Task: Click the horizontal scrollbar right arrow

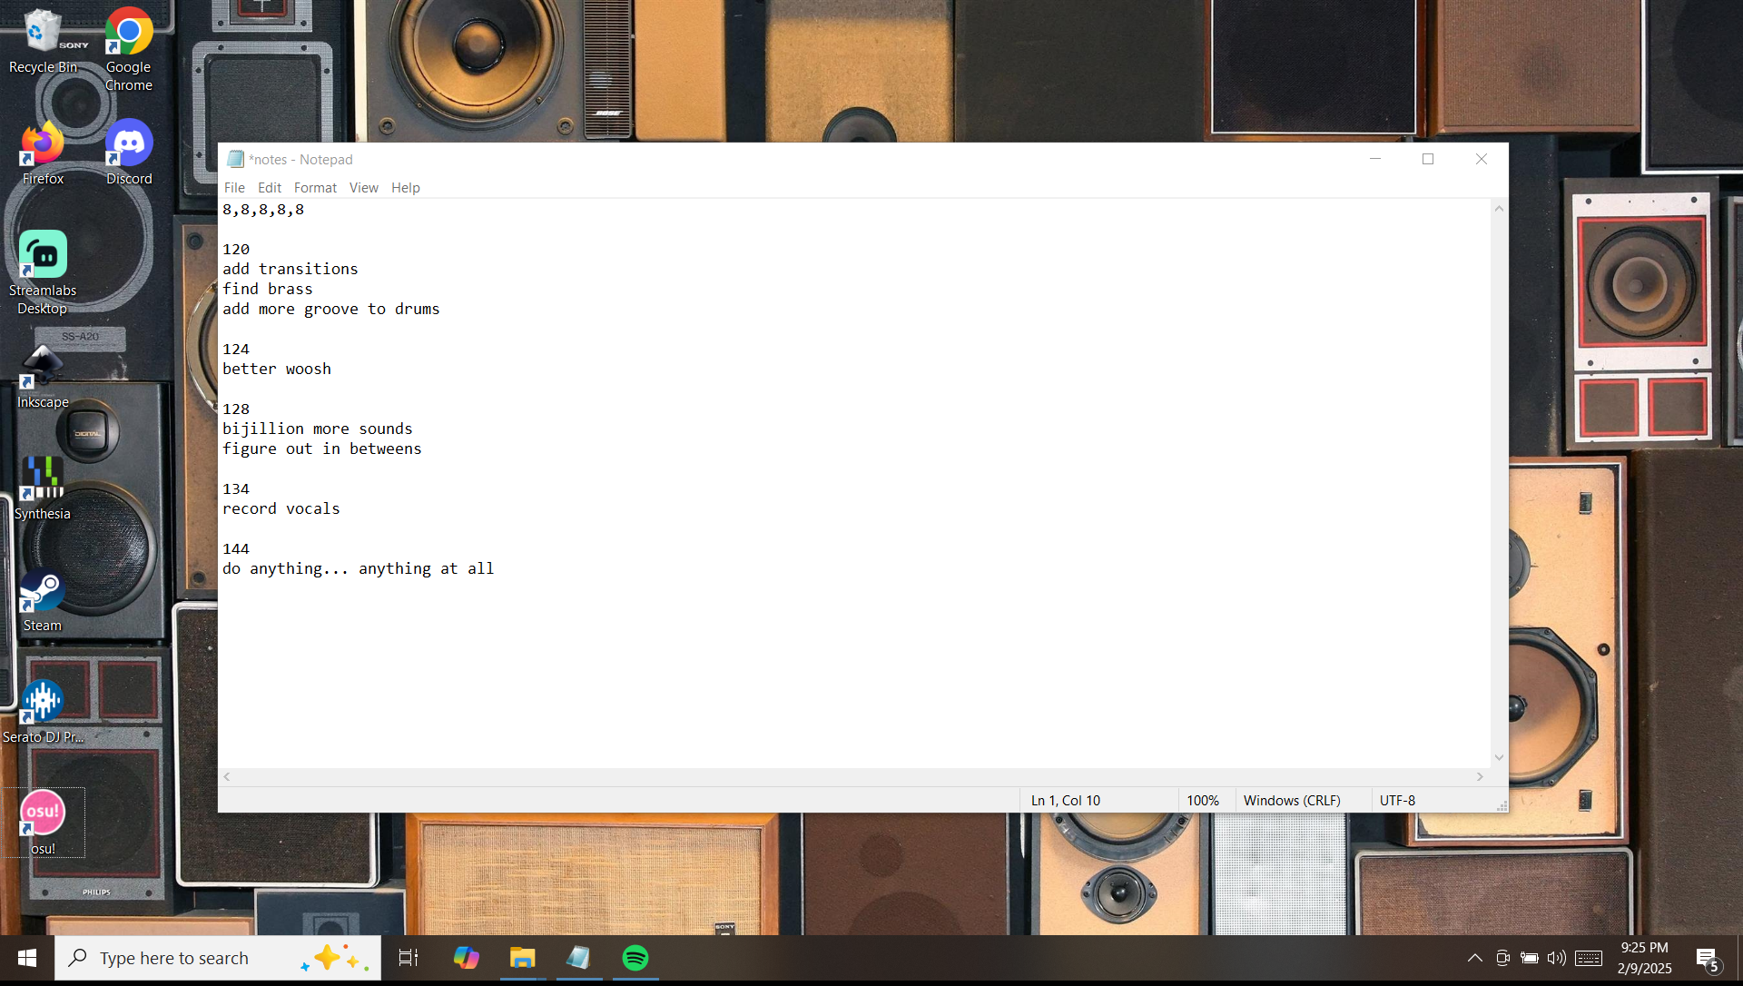Action: click(1480, 777)
